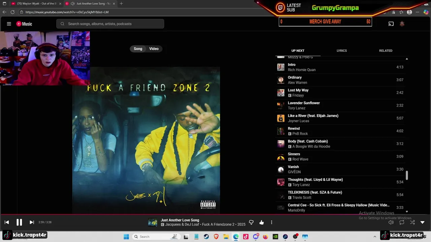Screen dimensions: 431x242
Task: Click the search songs, albums, artists field
Action: 110,24
